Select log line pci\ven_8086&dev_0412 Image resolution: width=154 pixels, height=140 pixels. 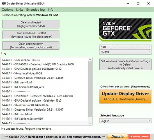pyautogui.click(x=32, y=69)
